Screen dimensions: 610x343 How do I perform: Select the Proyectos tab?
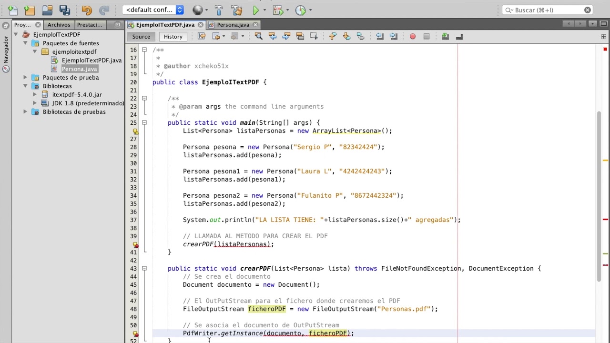tap(22, 25)
